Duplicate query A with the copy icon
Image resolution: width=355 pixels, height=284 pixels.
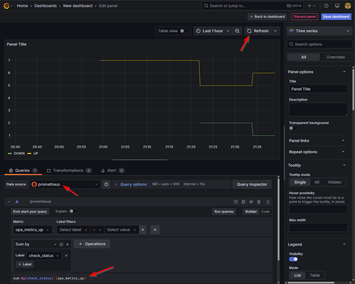(x=244, y=202)
